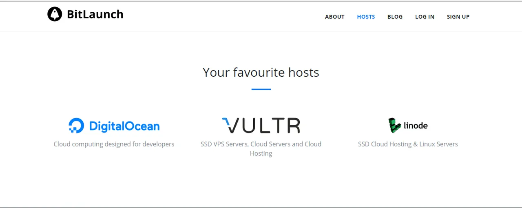The width and height of the screenshot is (522, 208).
Task: Click "SSD Cloud Hosting & Linux Servers" text
Action: (x=408, y=144)
